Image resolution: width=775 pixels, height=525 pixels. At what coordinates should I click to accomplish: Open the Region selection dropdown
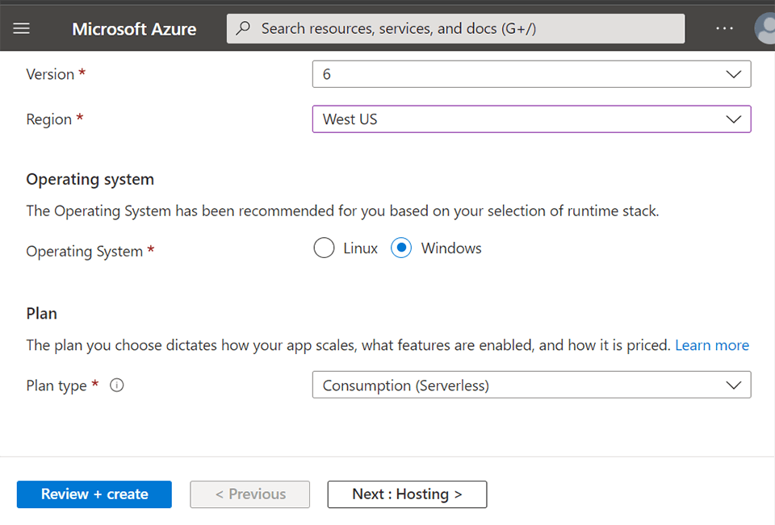(x=531, y=119)
